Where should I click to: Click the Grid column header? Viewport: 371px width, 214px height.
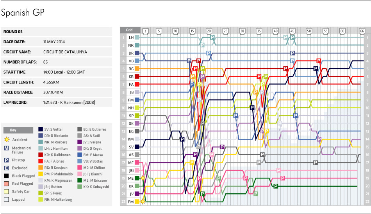(x=129, y=30)
